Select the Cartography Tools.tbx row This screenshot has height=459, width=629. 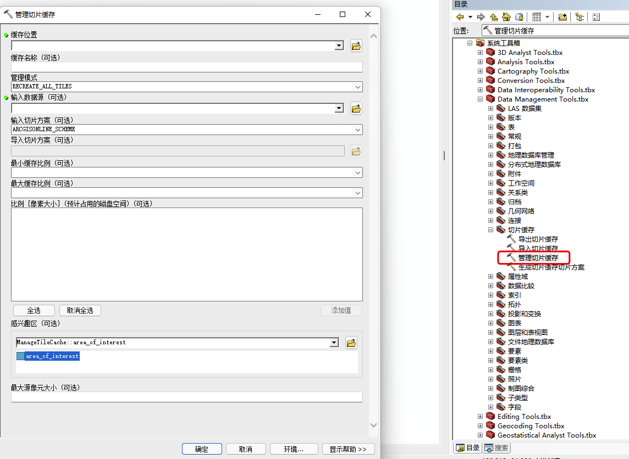pos(527,71)
